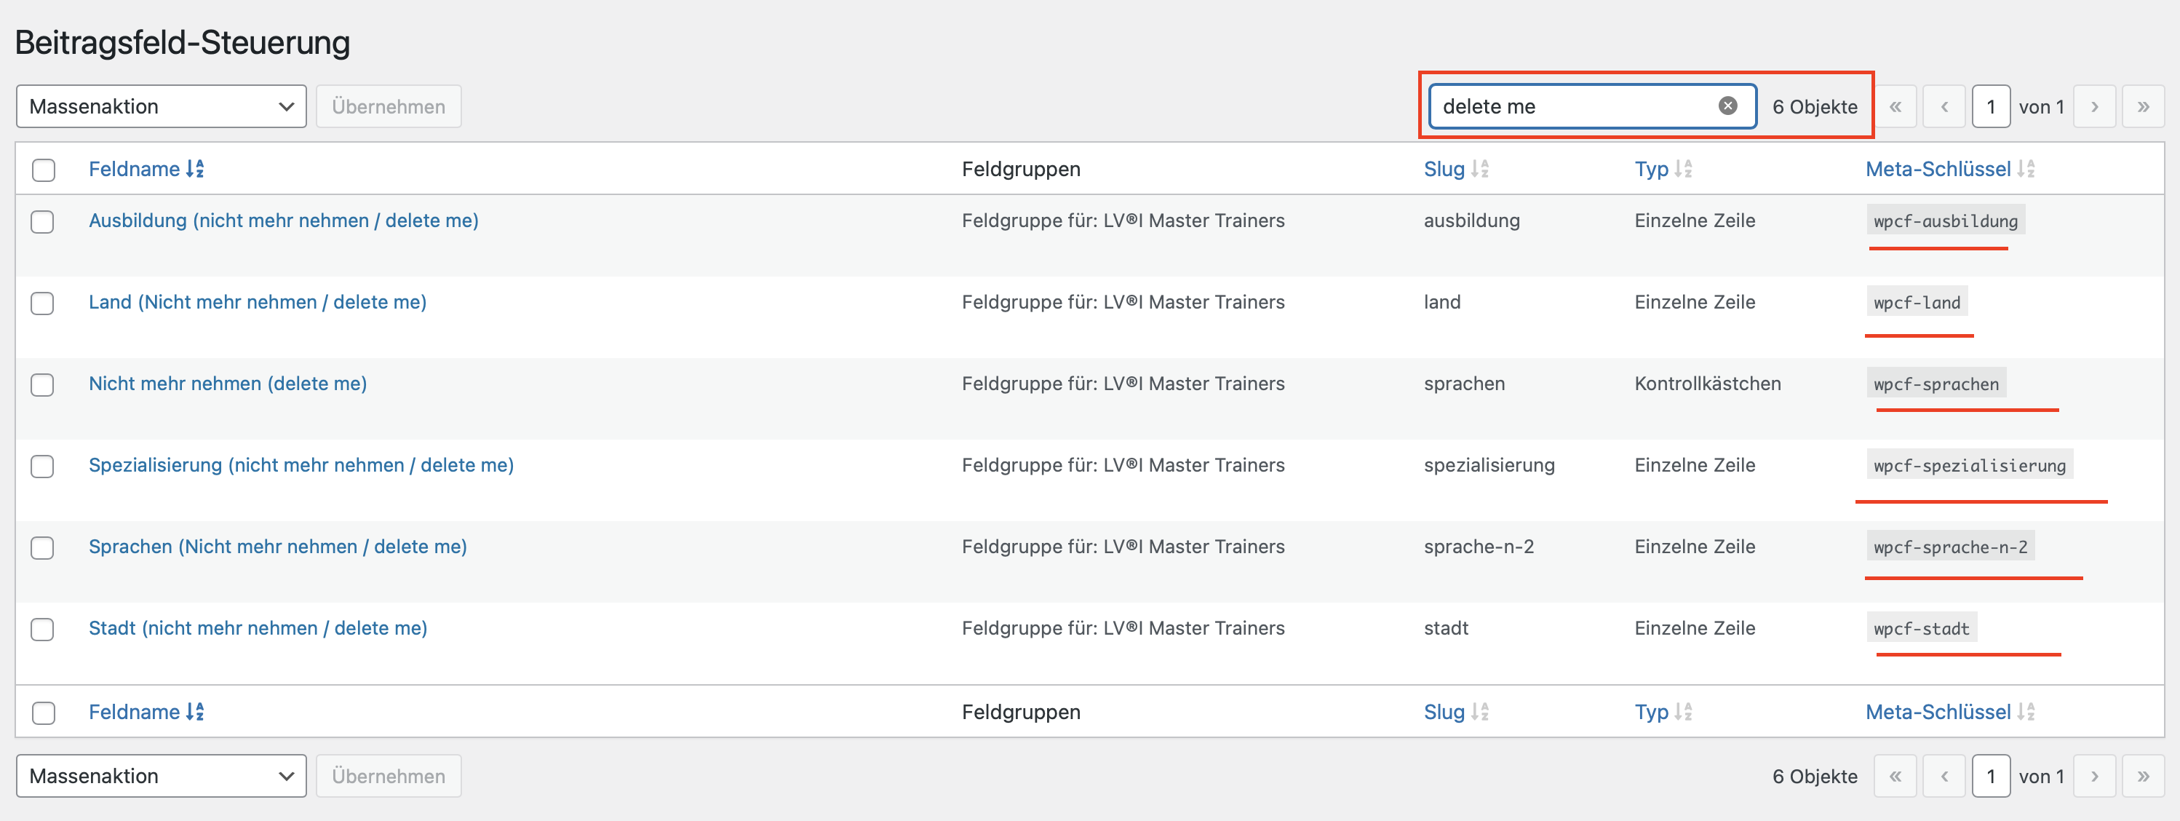The image size is (2180, 821).
Task: Click the sort icon beside bottom Meta-Schlüssel header
Action: pos(2026,712)
